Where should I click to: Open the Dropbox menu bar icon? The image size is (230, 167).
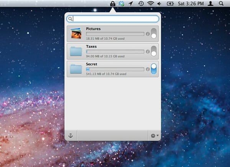(x=122, y=3)
